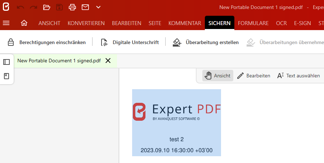The height and width of the screenshot is (163, 324).
Task: Undo the last action
Action: click(20, 7)
